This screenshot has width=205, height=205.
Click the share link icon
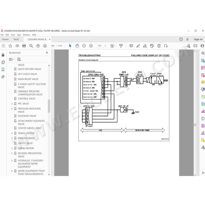(x=188, y=46)
